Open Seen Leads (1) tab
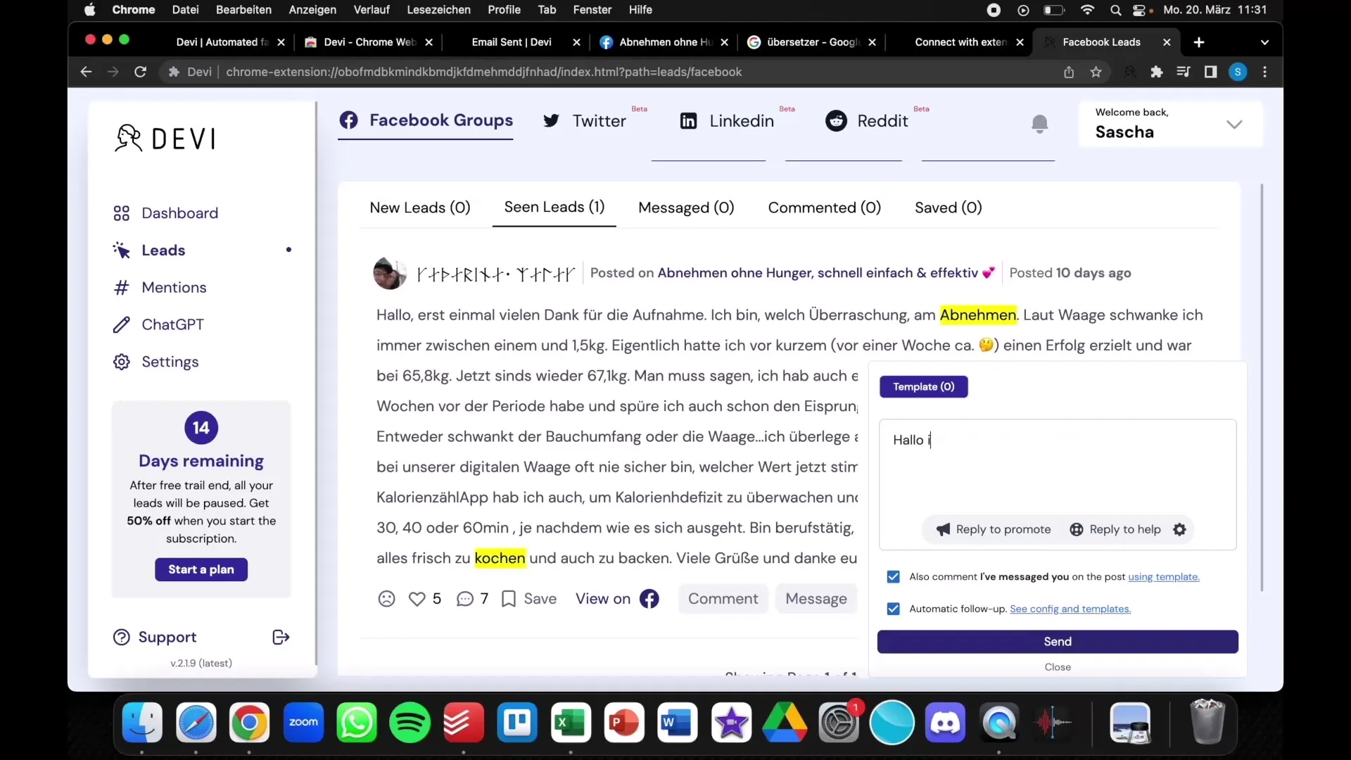The image size is (1351, 760). (x=554, y=207)
